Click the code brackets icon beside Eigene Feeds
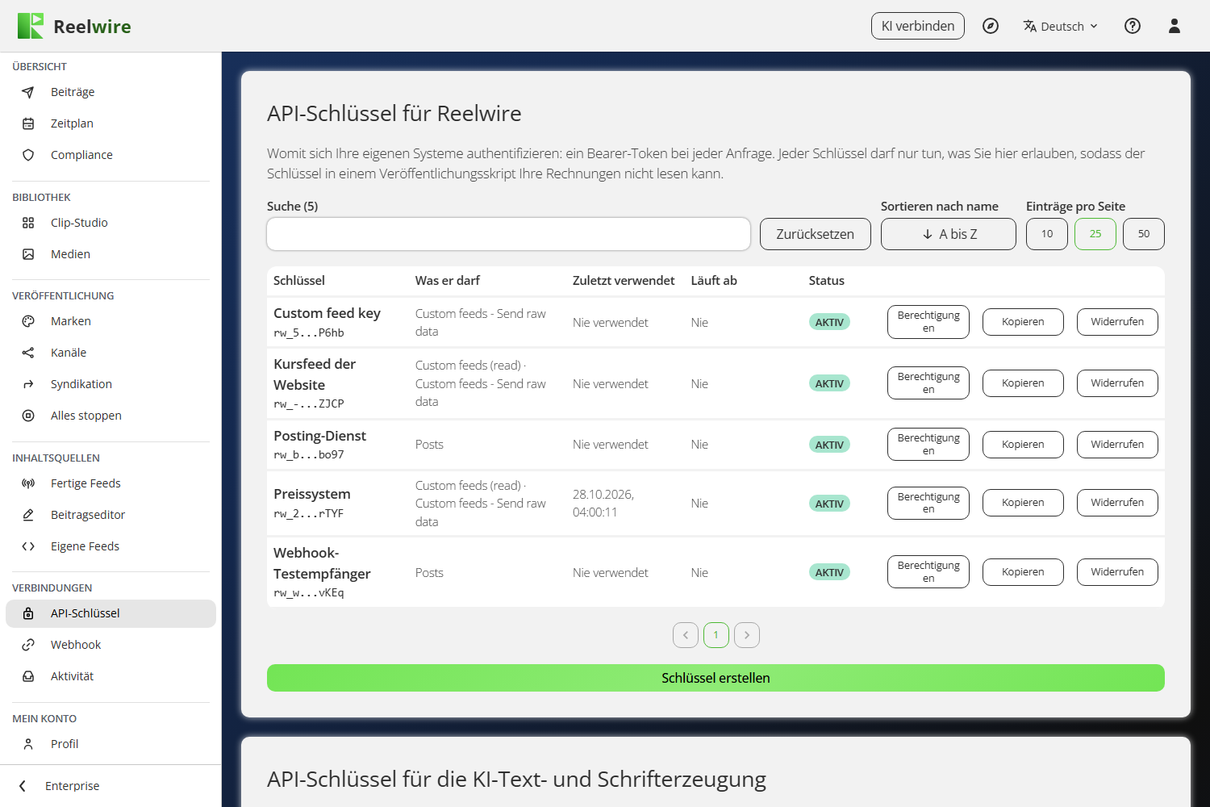The height and width of the screenshot is (807, 1210). 28,546
